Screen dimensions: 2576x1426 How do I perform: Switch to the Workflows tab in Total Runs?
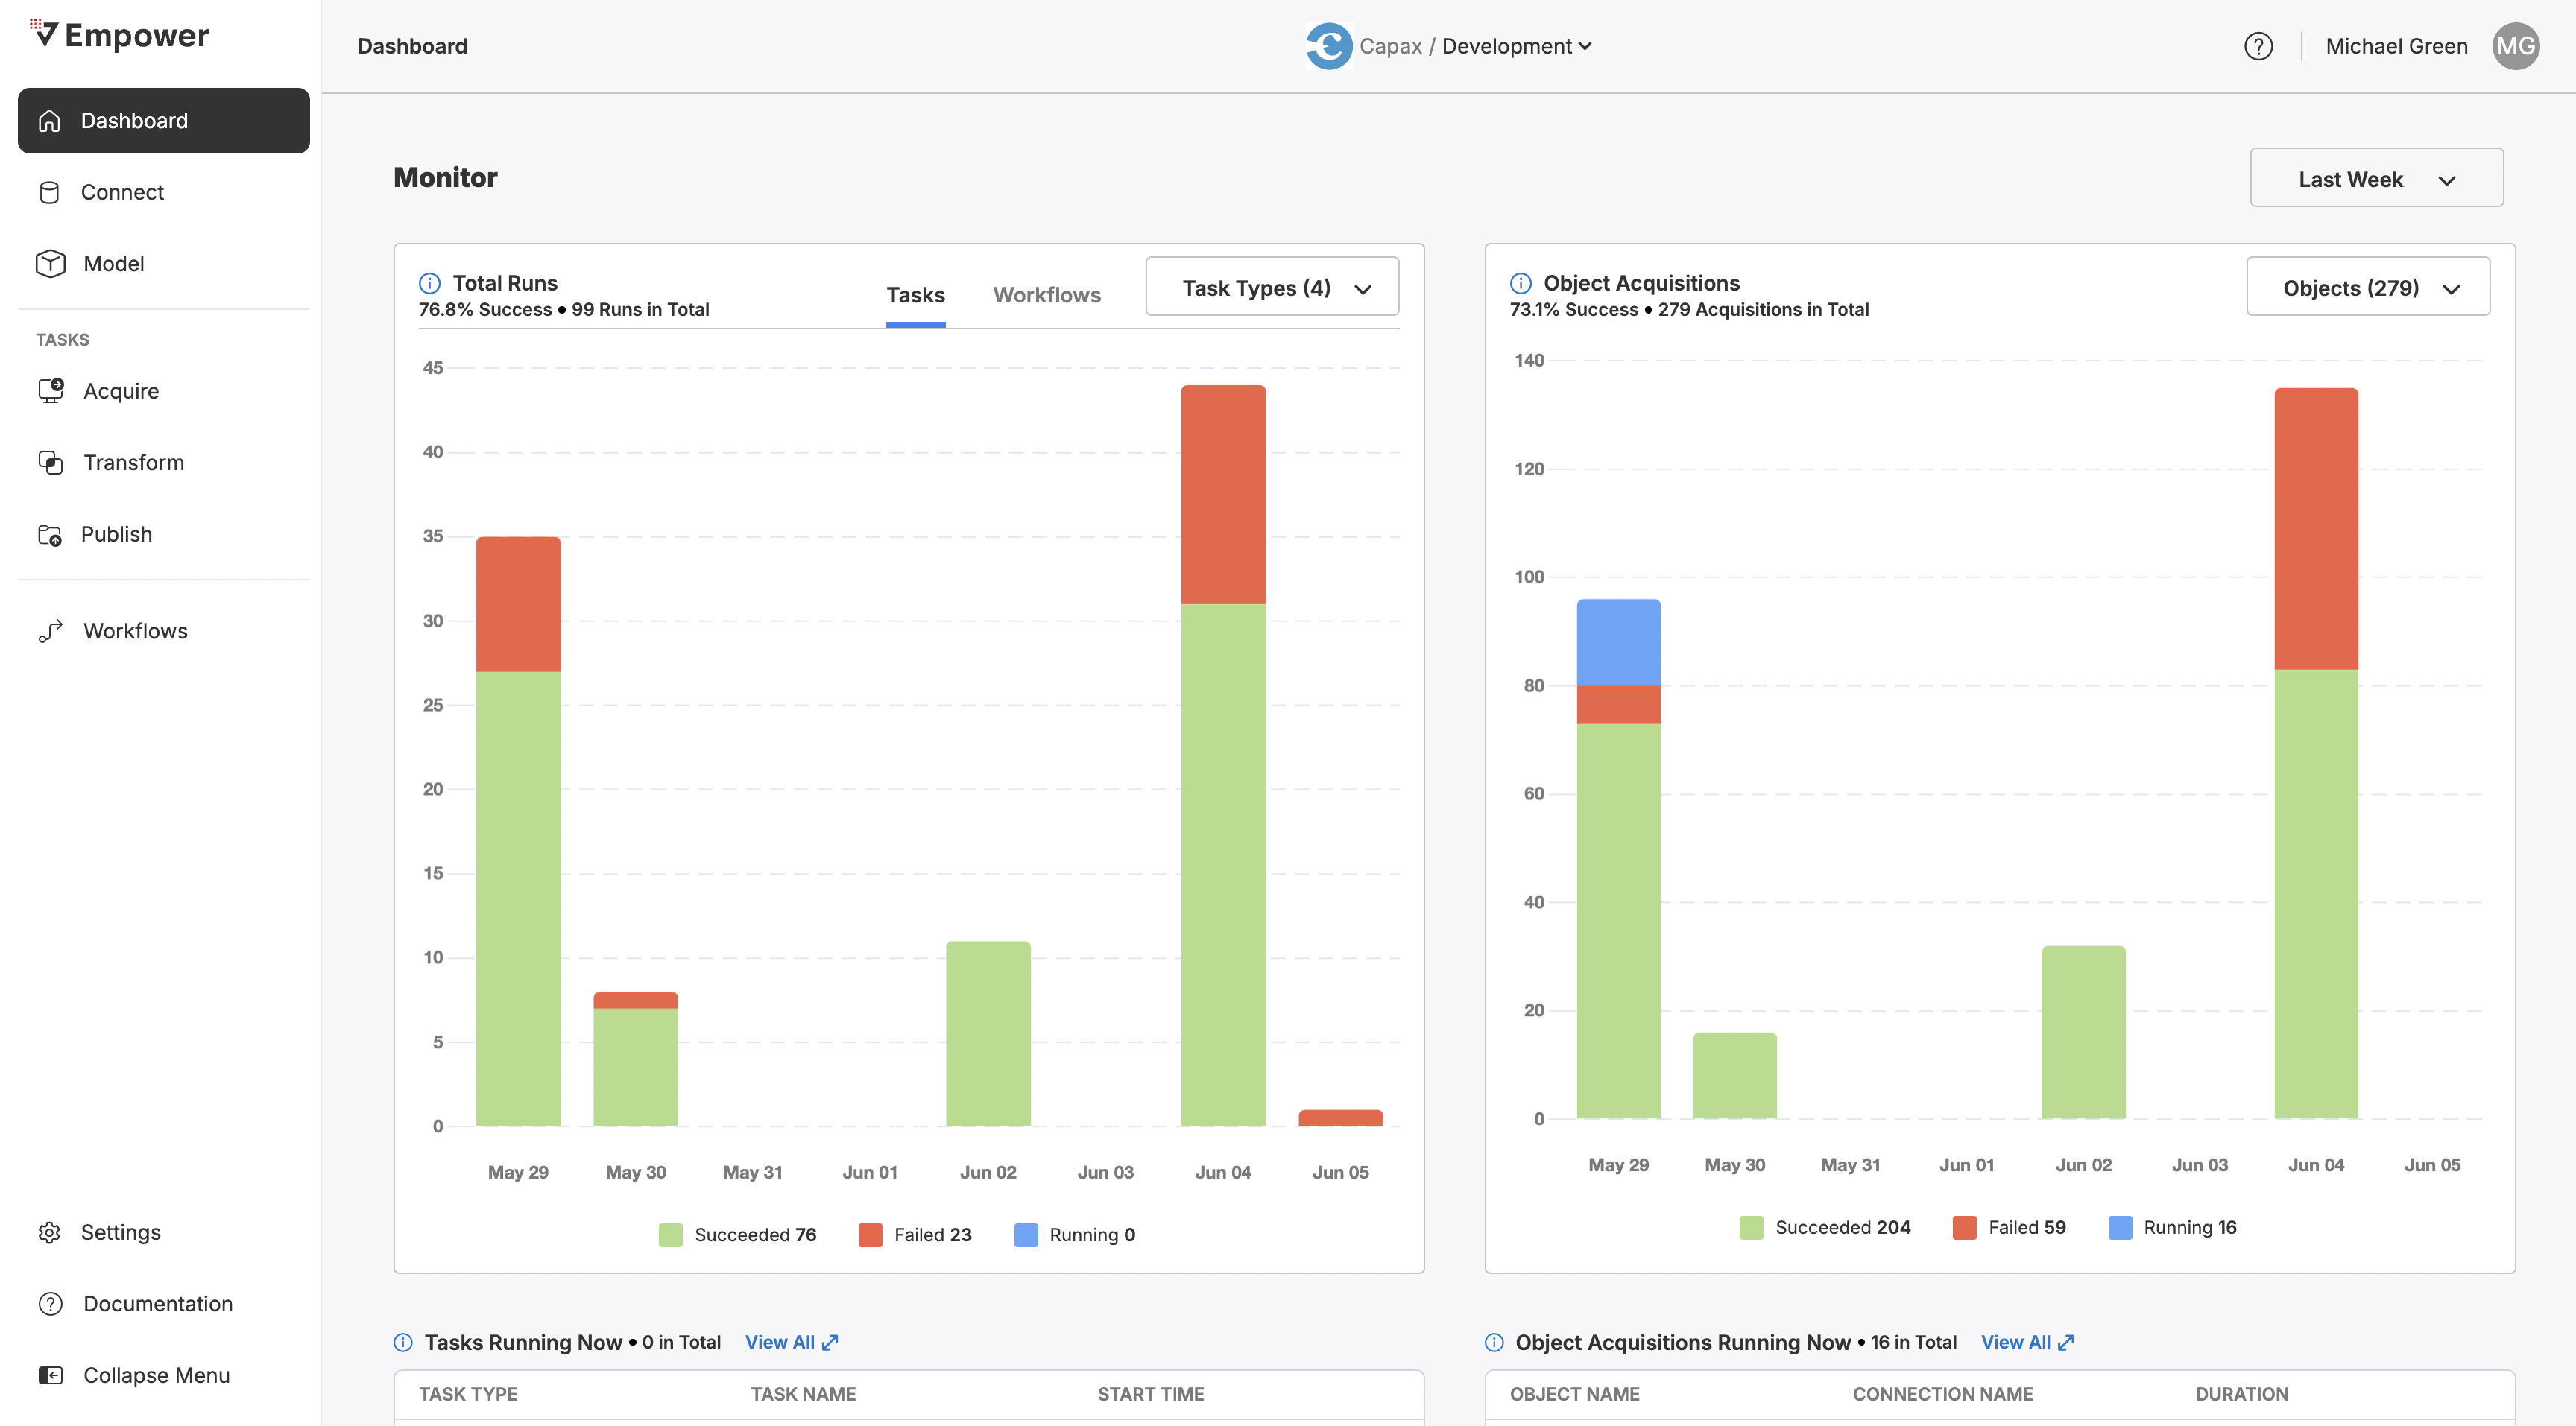coord(1046,295)
